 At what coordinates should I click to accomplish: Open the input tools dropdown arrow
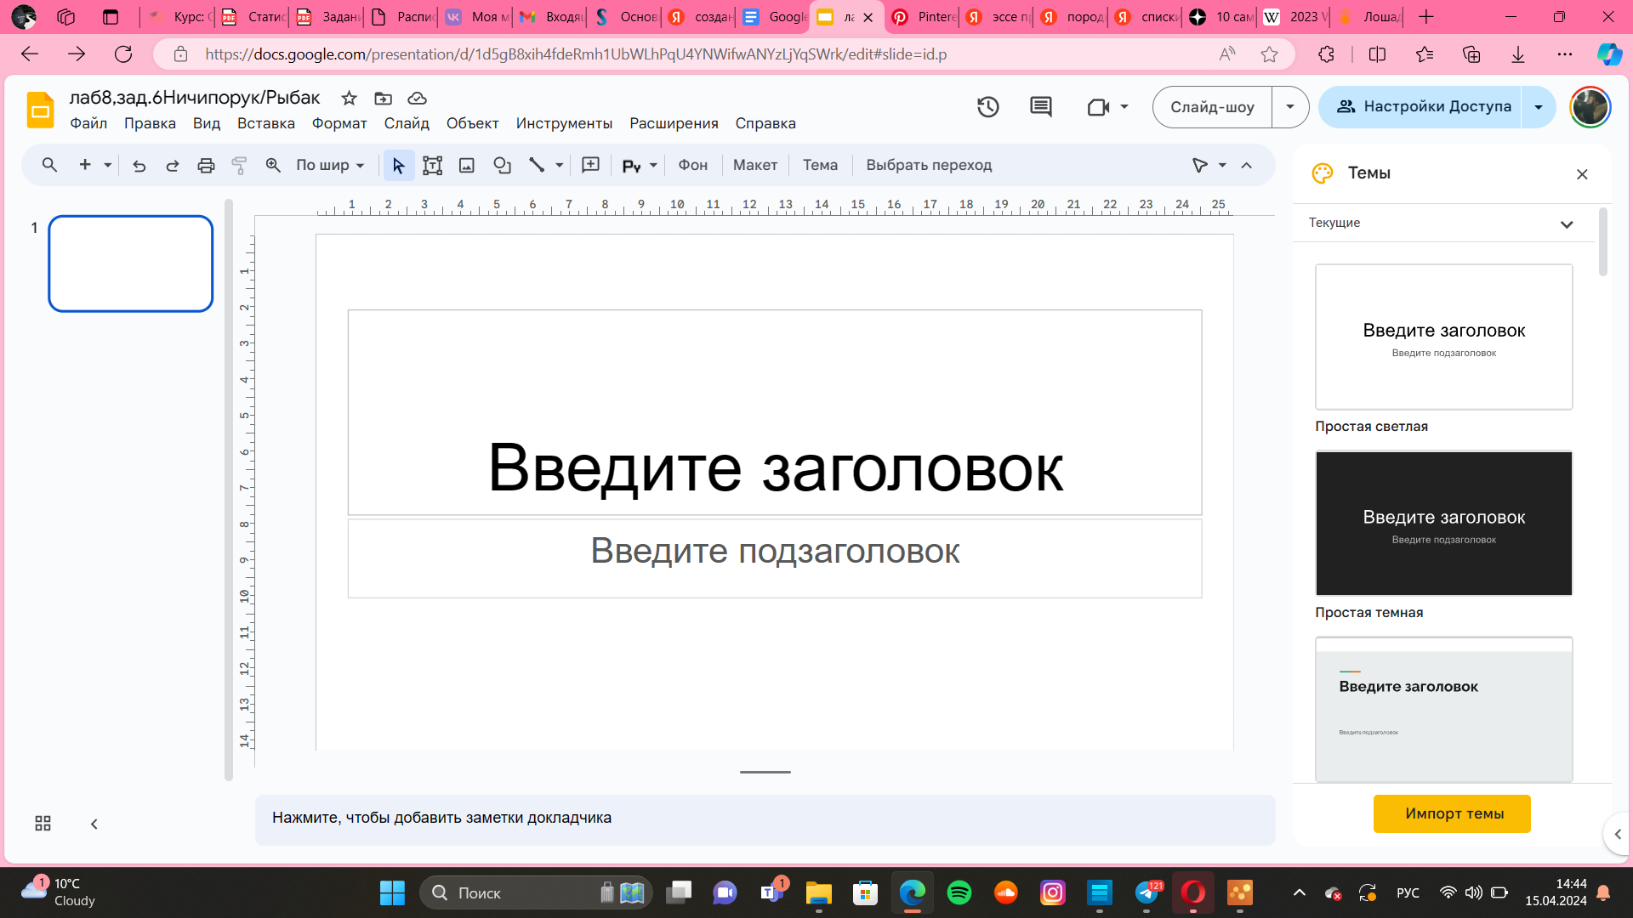pyautogui.click(x=653, y=165)
